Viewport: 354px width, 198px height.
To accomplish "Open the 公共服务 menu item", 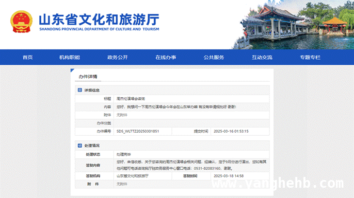I will pyautogui.click(x=214, y=58).
